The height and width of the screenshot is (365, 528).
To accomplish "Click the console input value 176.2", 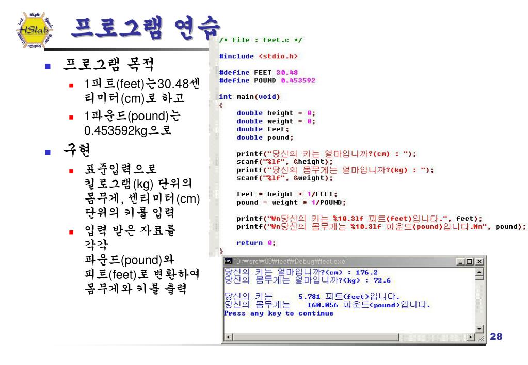I will point(366,272).
